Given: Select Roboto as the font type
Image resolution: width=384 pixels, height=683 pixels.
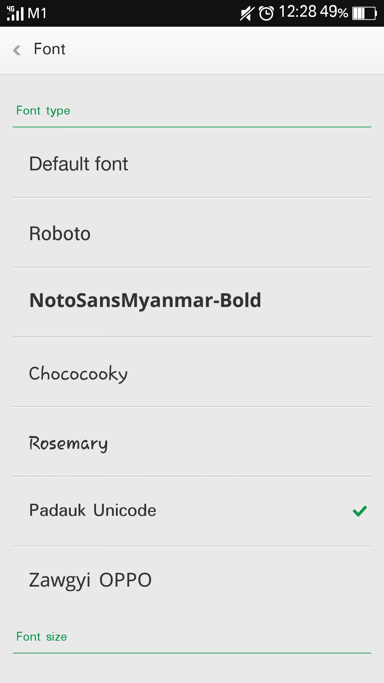Looking at the screenshot, I should [59, 233].
